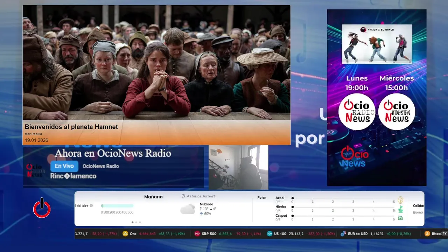Click the cloudy weather icon

point(188,209)
